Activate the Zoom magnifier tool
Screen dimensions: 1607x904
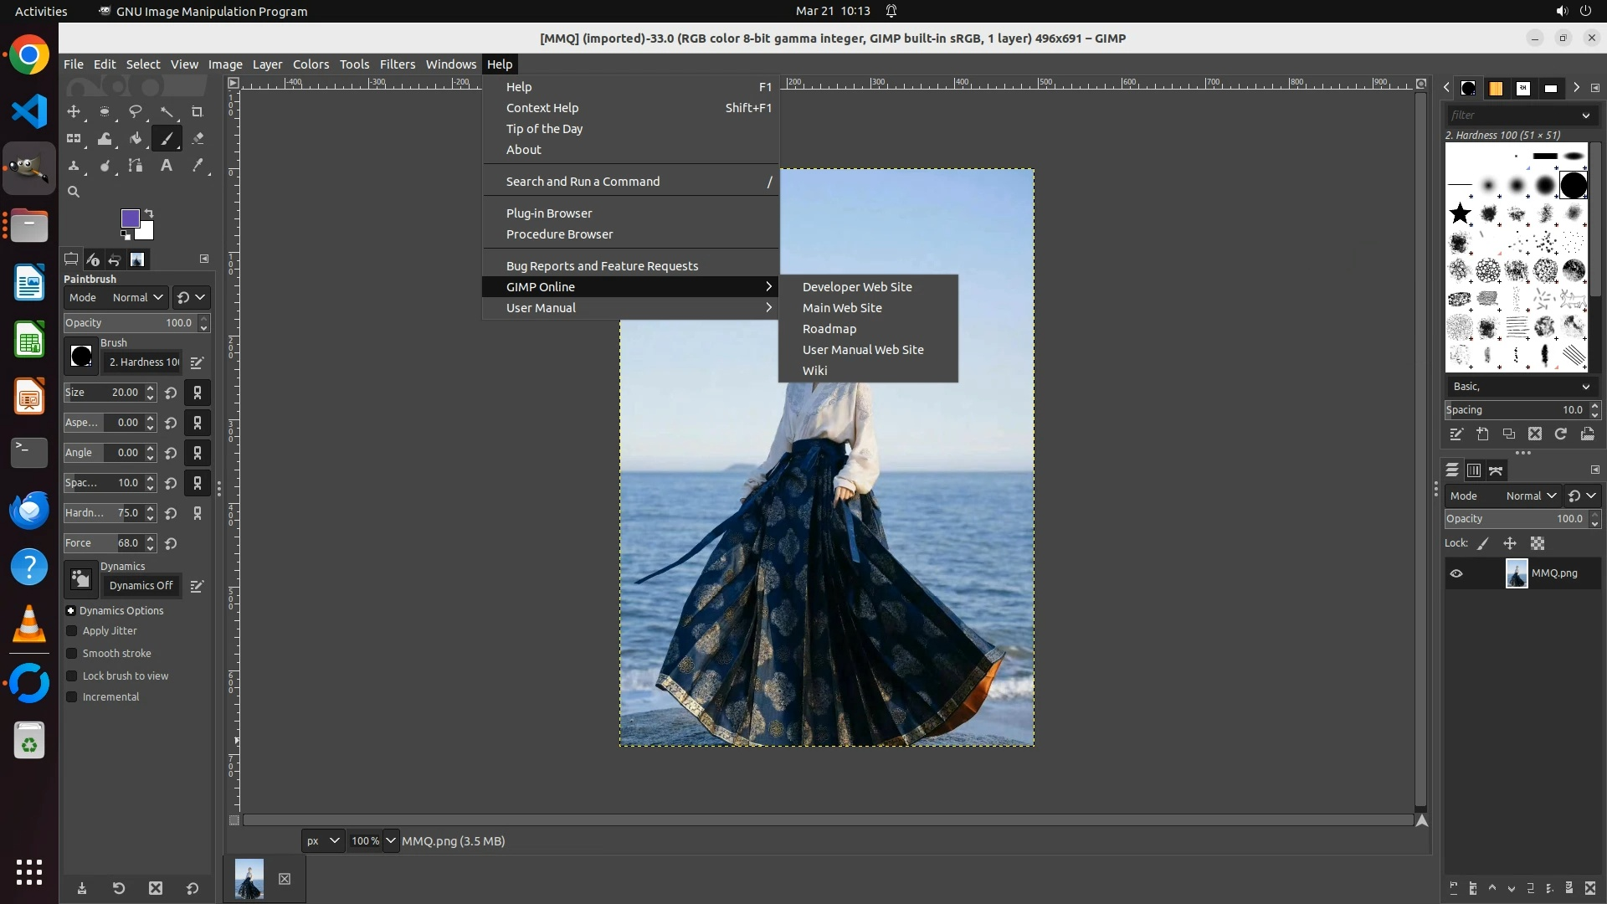tap(74, 192)
